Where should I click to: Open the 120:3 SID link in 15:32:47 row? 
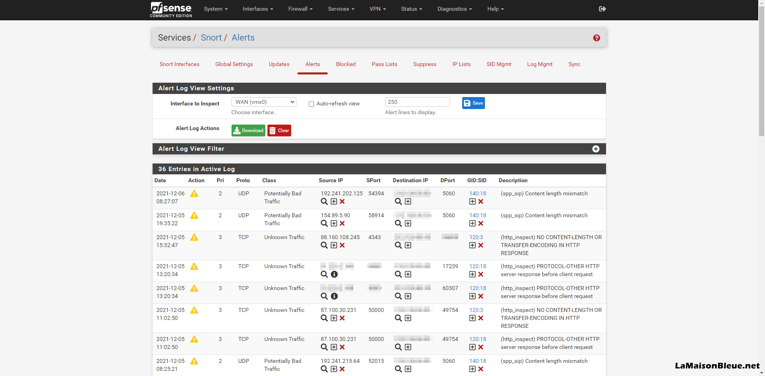tap(476, 237)
